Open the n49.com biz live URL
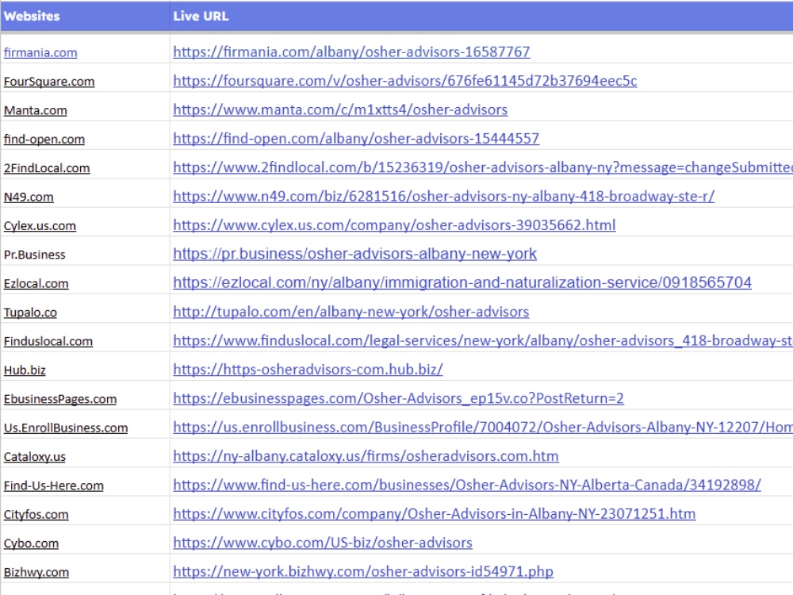Viewport: 793px width, 595px height. click(443, 196)
